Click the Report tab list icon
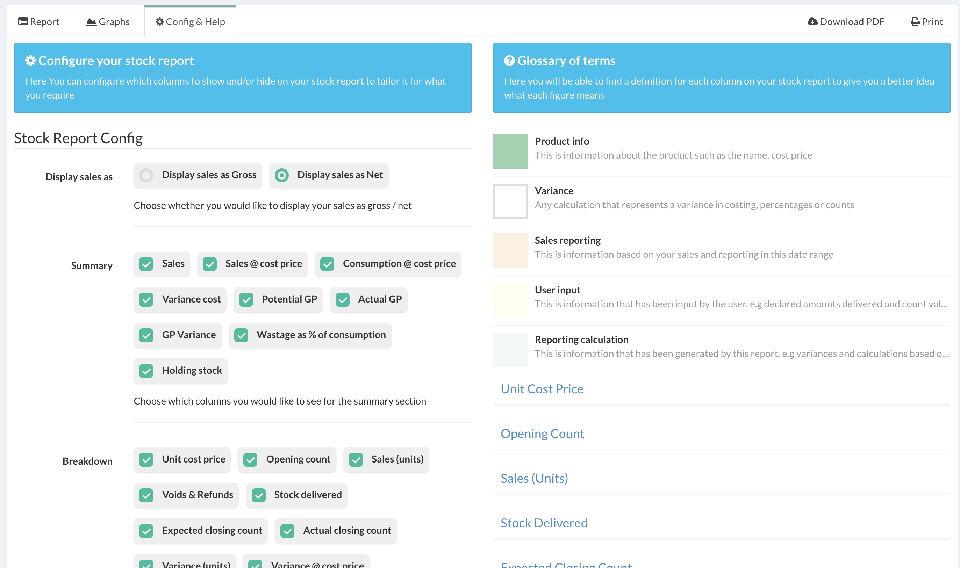The image size is (960, 568). 23,22
